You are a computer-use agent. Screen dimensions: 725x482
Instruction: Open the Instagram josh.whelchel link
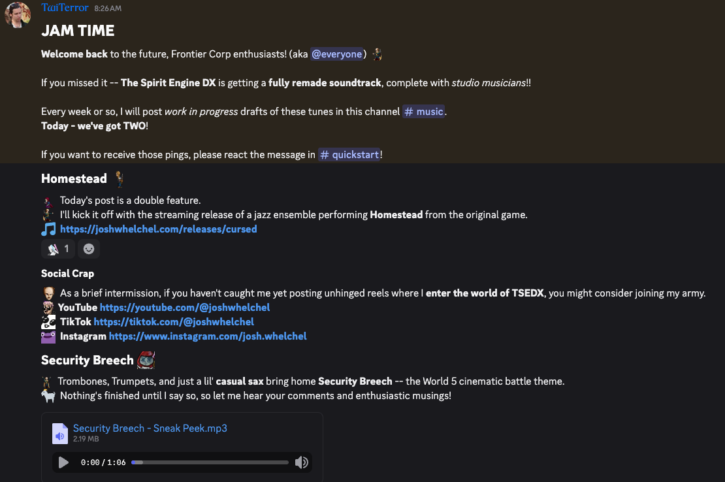pos(208,336)
